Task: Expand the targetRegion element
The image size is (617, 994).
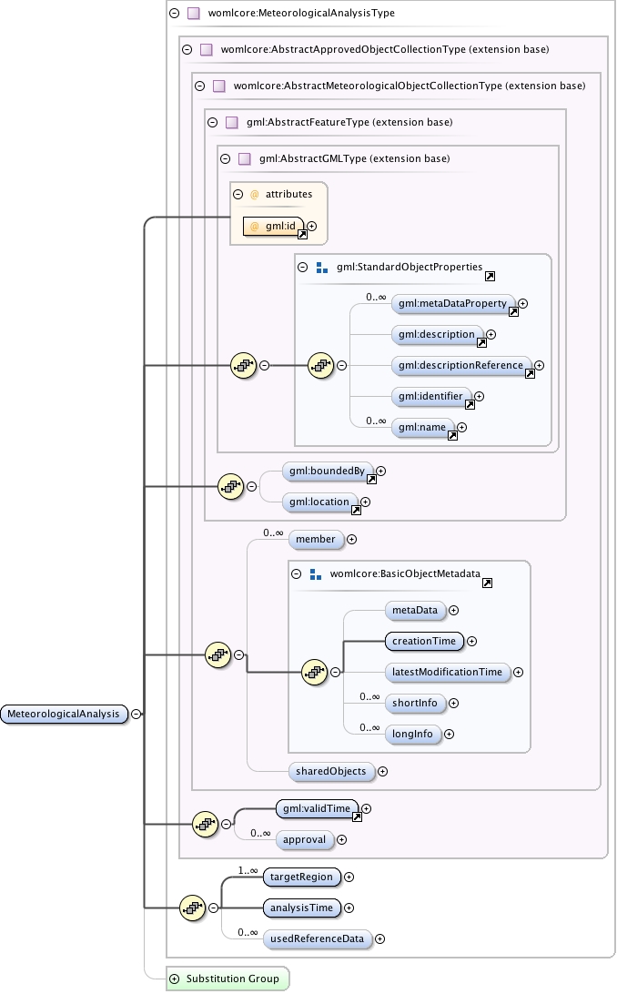Action: 349,877
